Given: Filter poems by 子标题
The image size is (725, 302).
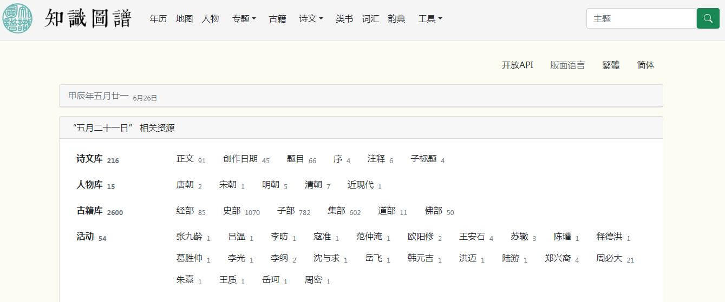Looking at the screenshot, I should [x=423, y=159].
